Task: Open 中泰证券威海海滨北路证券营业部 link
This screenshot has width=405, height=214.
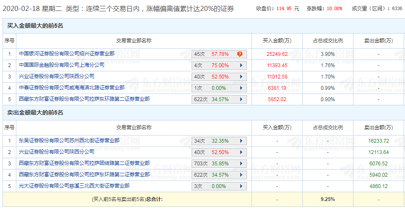Action: click(x=72, y=88)
